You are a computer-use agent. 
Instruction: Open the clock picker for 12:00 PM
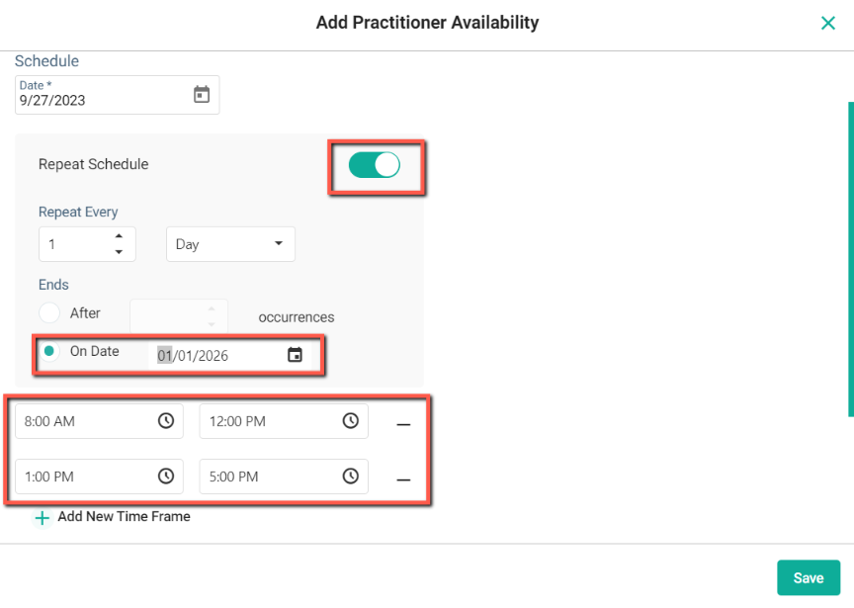tap(351, 420)
